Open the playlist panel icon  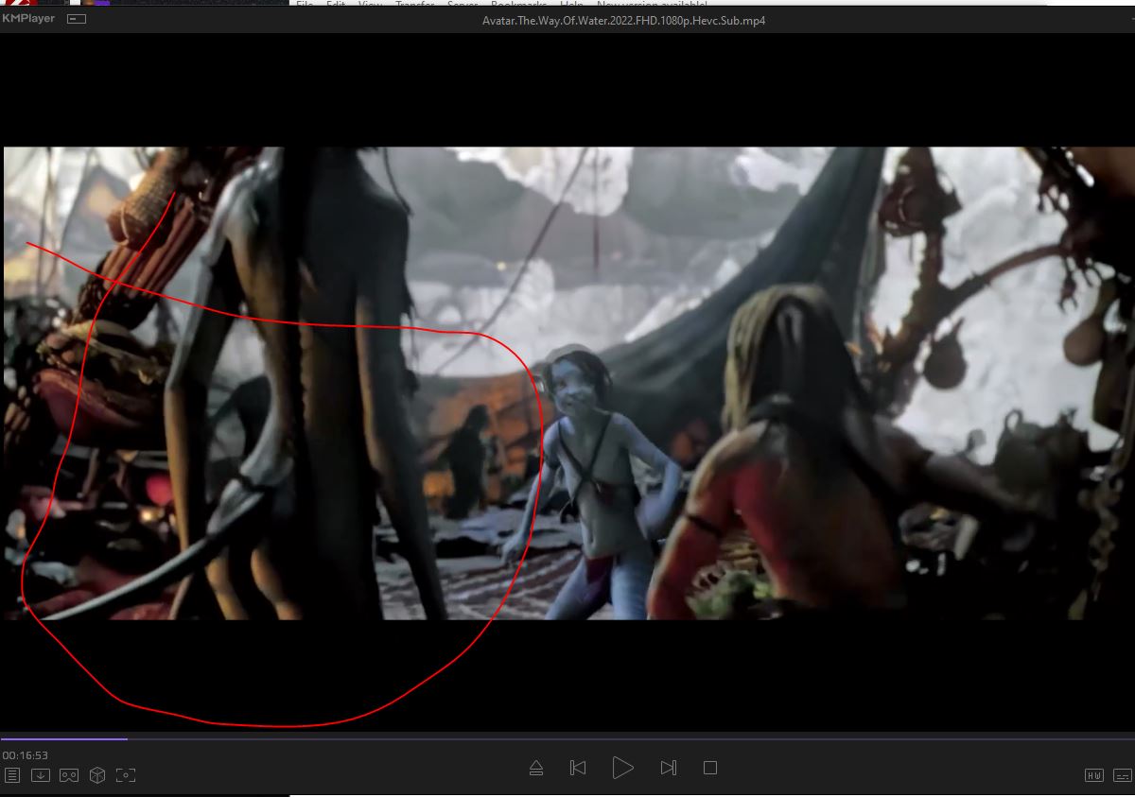[12, 775]
